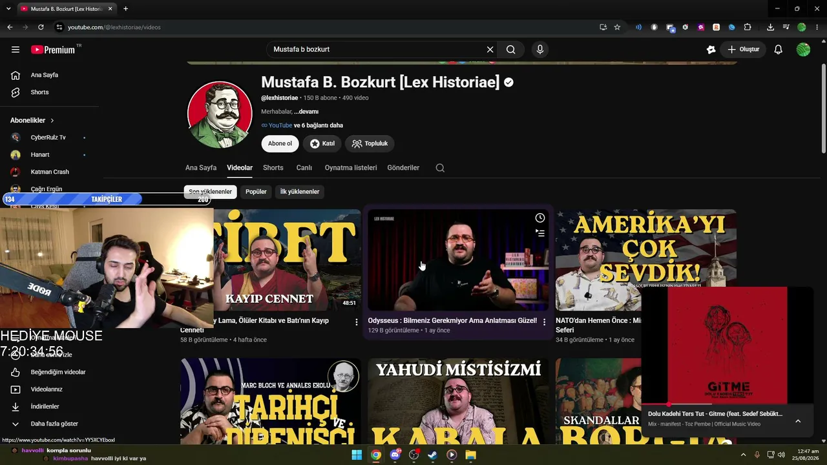Clear the search box text

(x=490, y=50)
